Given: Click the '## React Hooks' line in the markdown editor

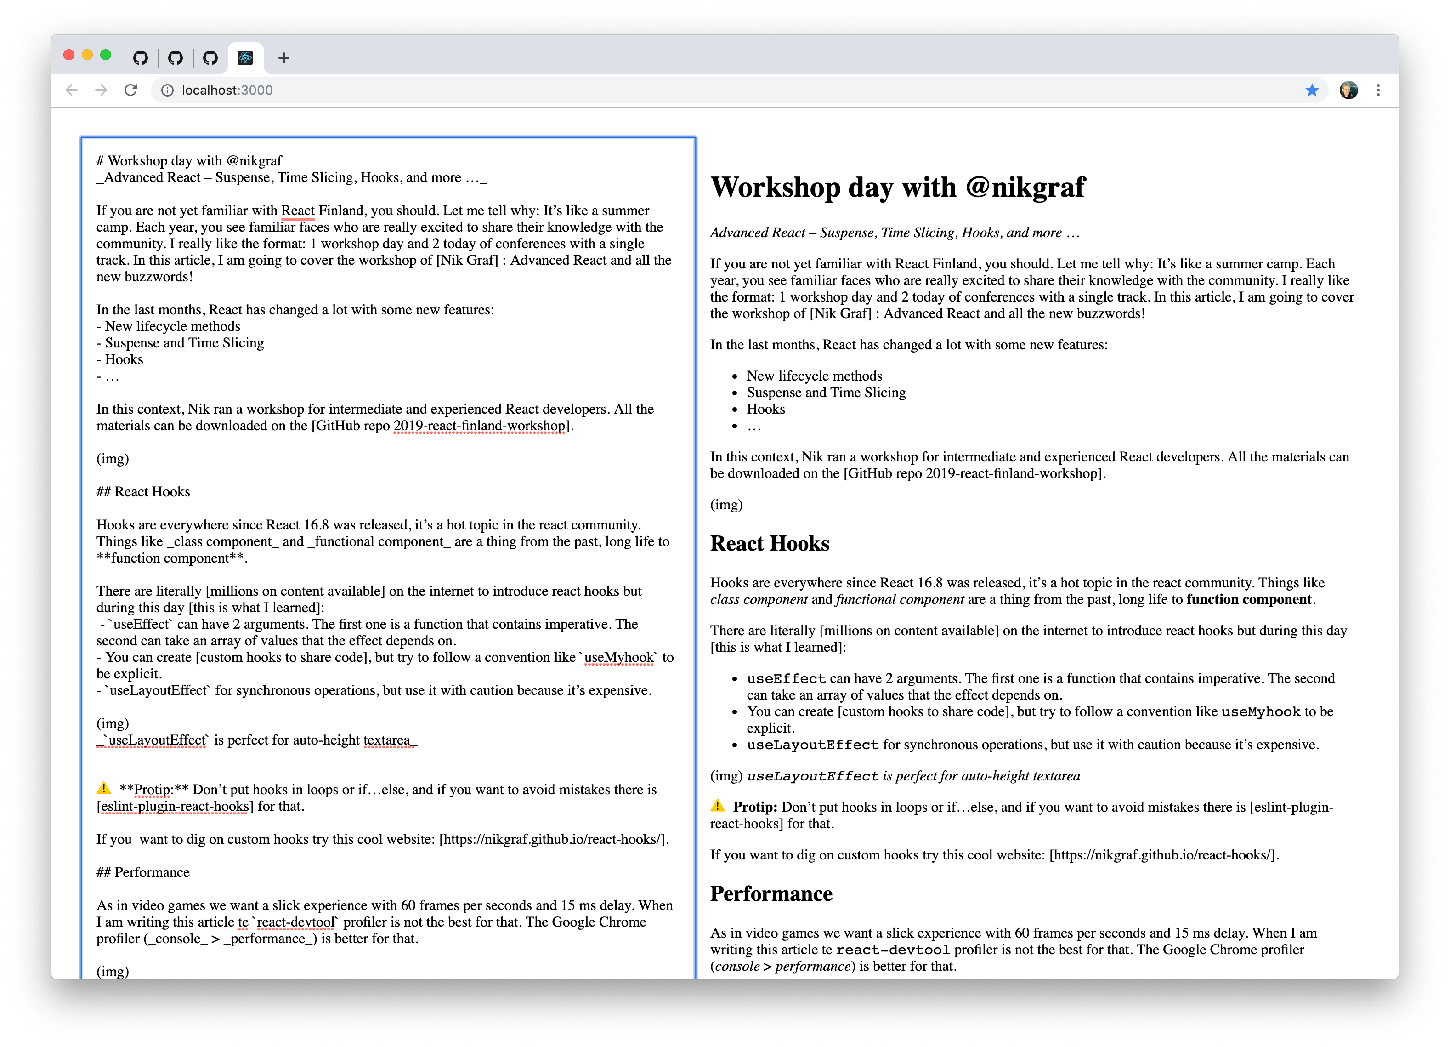Looking at the screenshot, I should (143, 491).
